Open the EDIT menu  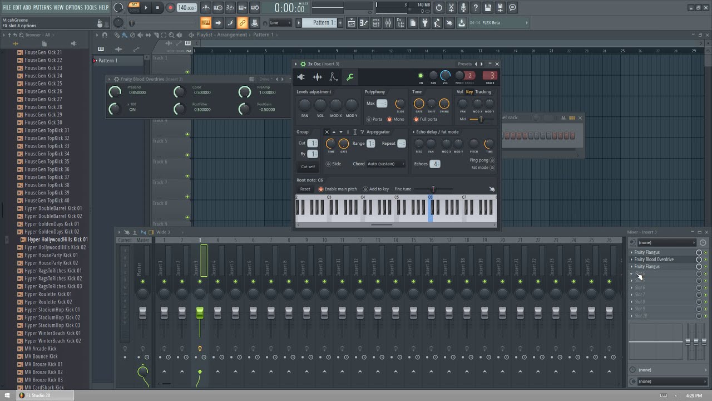point(17,7)
